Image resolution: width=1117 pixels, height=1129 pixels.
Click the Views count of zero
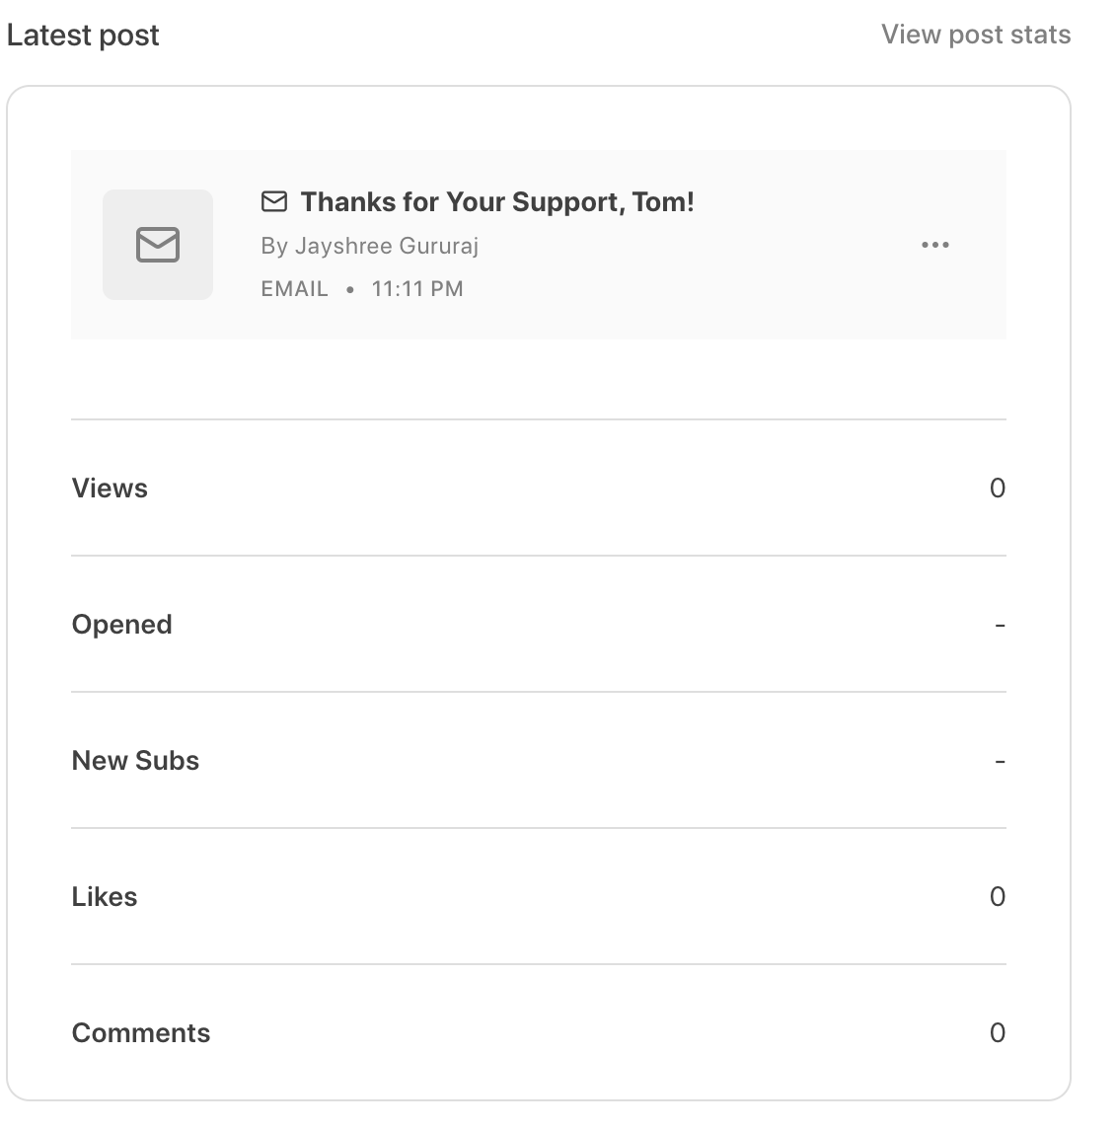(998, 488)
